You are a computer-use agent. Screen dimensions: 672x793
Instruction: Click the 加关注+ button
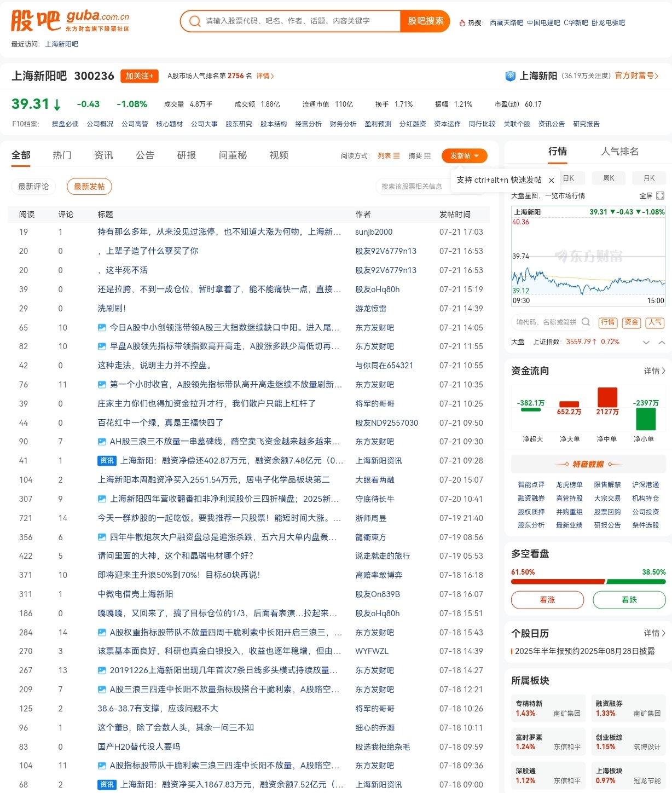coord(139,76)
